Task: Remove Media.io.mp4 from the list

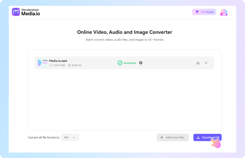Action: click(x=206, y=63)
